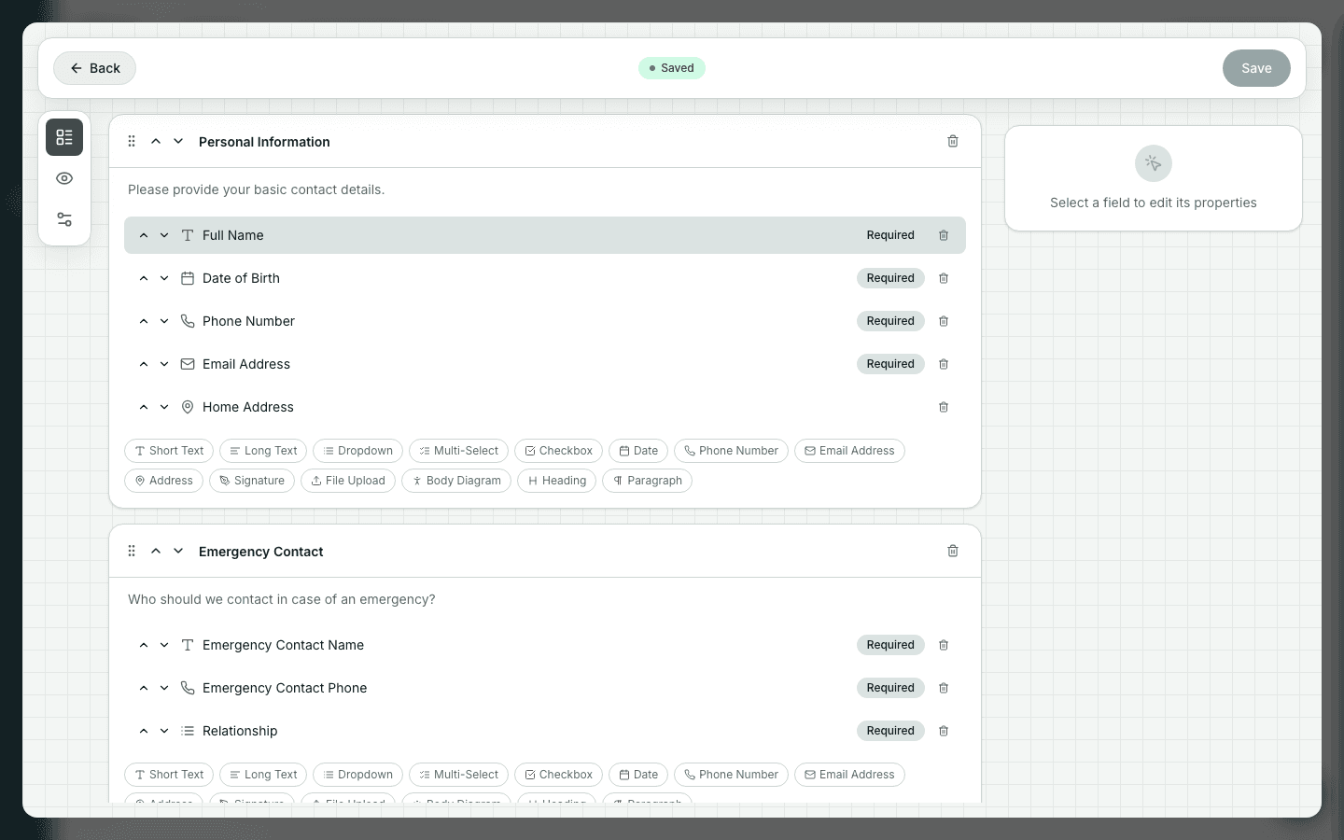Image resolution: width=1344 pixels, height=840 pixels.
Task: Add Long Text field to Personal Information
Action: (x=263, y=451)
